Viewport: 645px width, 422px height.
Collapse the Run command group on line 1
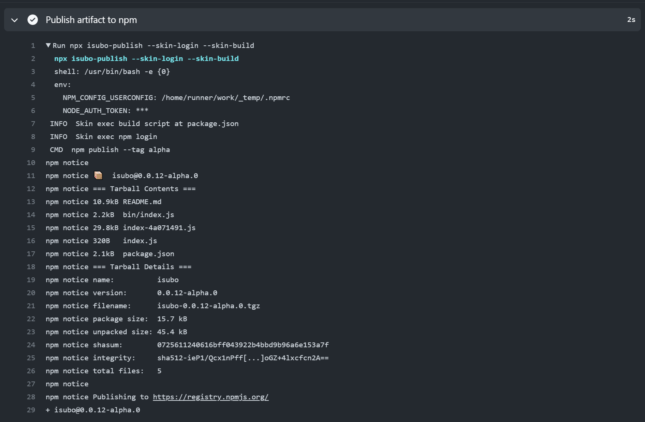(48, 45)
